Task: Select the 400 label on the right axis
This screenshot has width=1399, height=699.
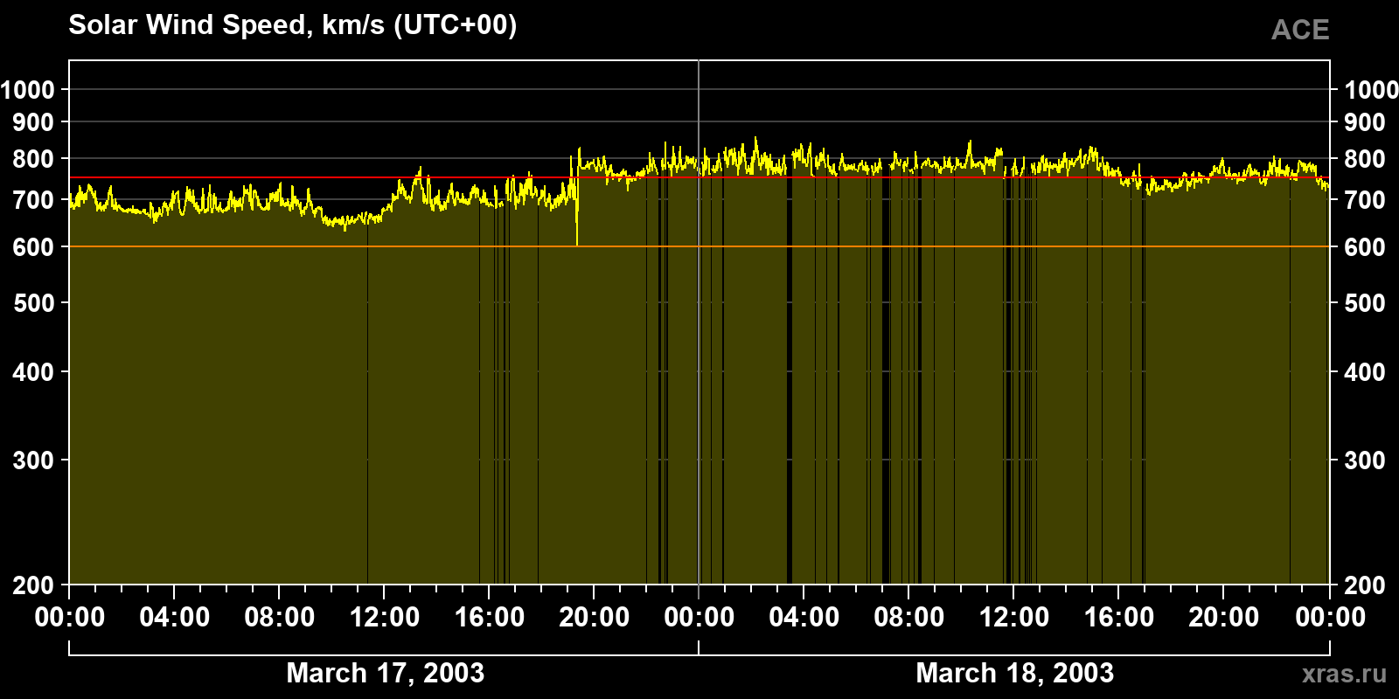Action: [x=1365, y=372]
